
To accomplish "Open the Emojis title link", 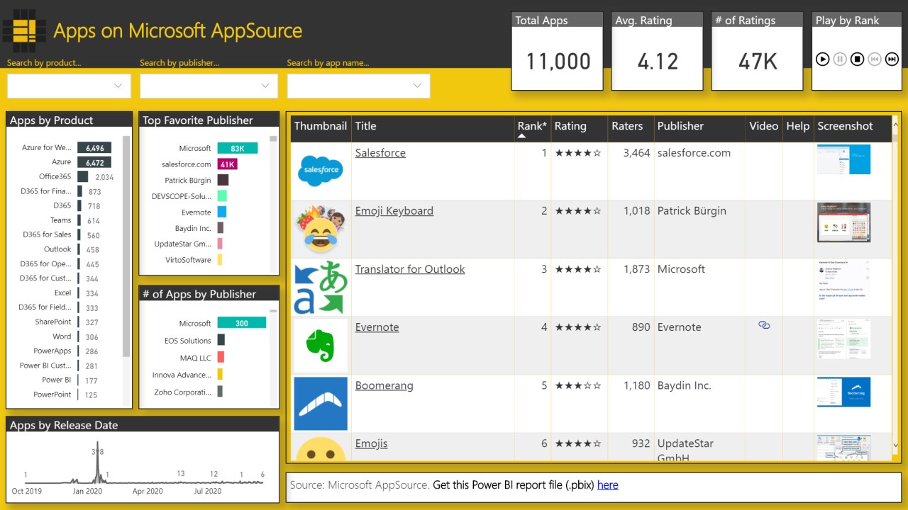I will pos(372,443).
